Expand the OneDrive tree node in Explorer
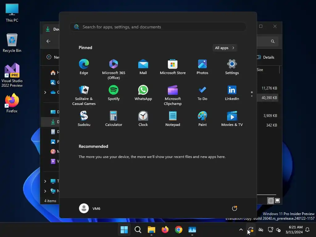 pos(45,92)
